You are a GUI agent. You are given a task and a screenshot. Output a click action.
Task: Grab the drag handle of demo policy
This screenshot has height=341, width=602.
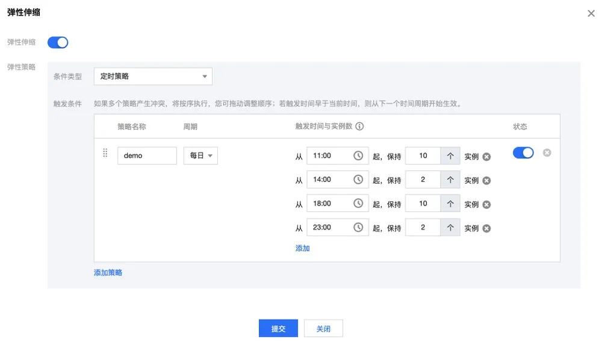pos(105,153)
